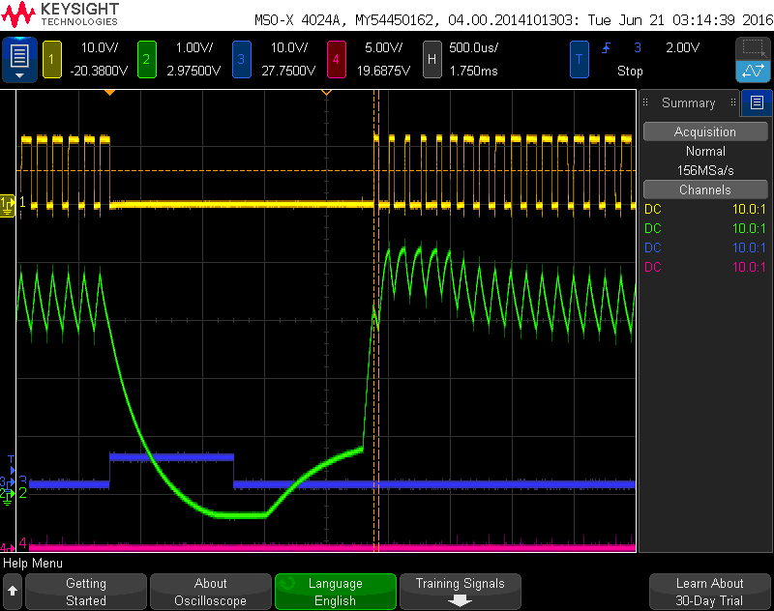Screen dimensions: 774x611
Task: Open the sidebar panel list icon
Action: [x=757, y=102]
